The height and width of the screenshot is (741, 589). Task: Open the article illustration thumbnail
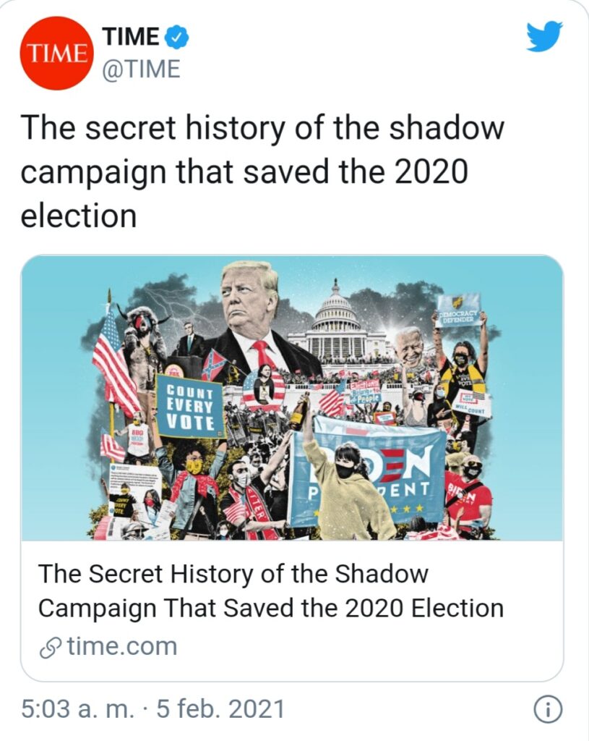(292, 398)
